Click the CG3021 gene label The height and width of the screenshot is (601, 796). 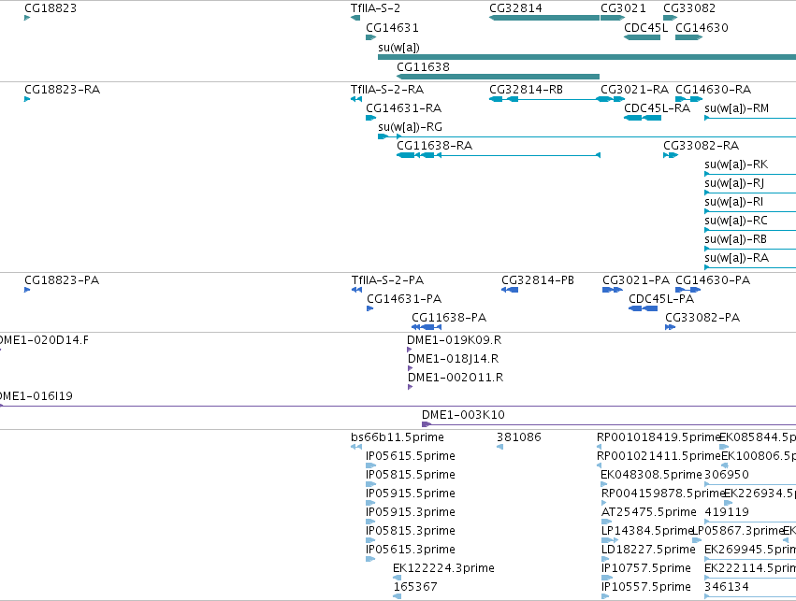623,8
